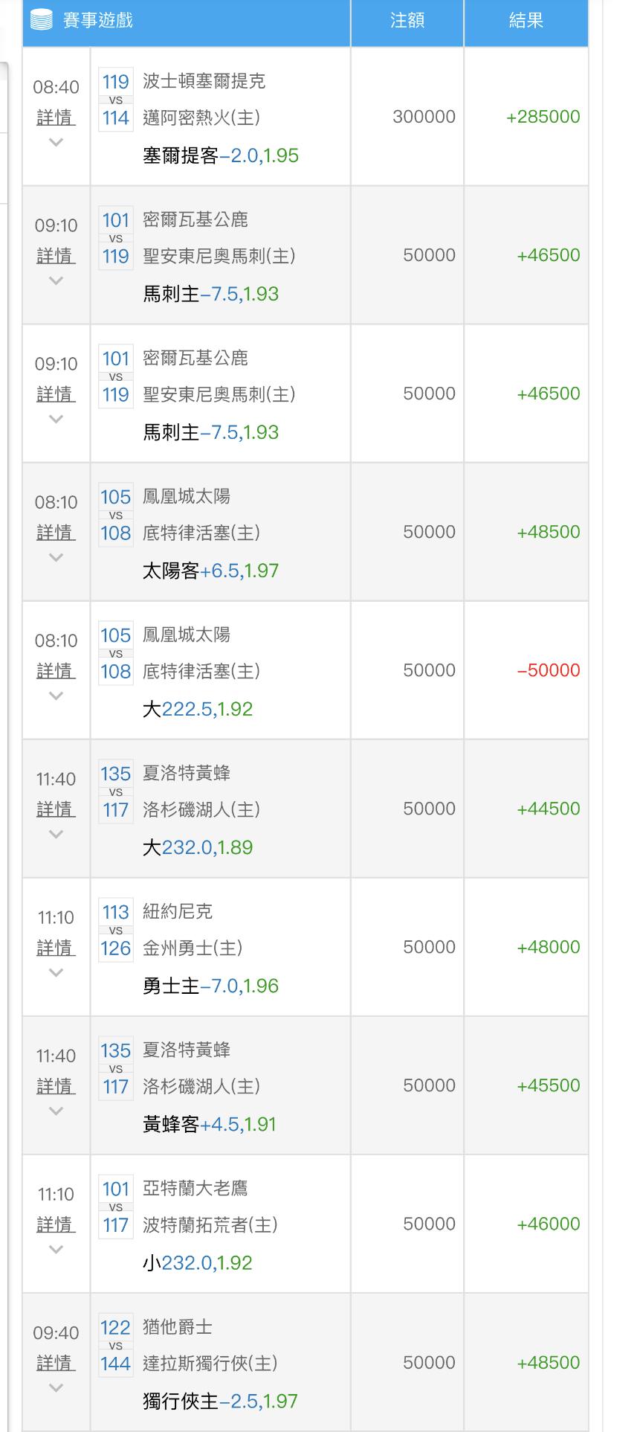Screen dimensions: 640x1432
Task: Click the 122 vs 144 score box
Action: (116, 1346)
